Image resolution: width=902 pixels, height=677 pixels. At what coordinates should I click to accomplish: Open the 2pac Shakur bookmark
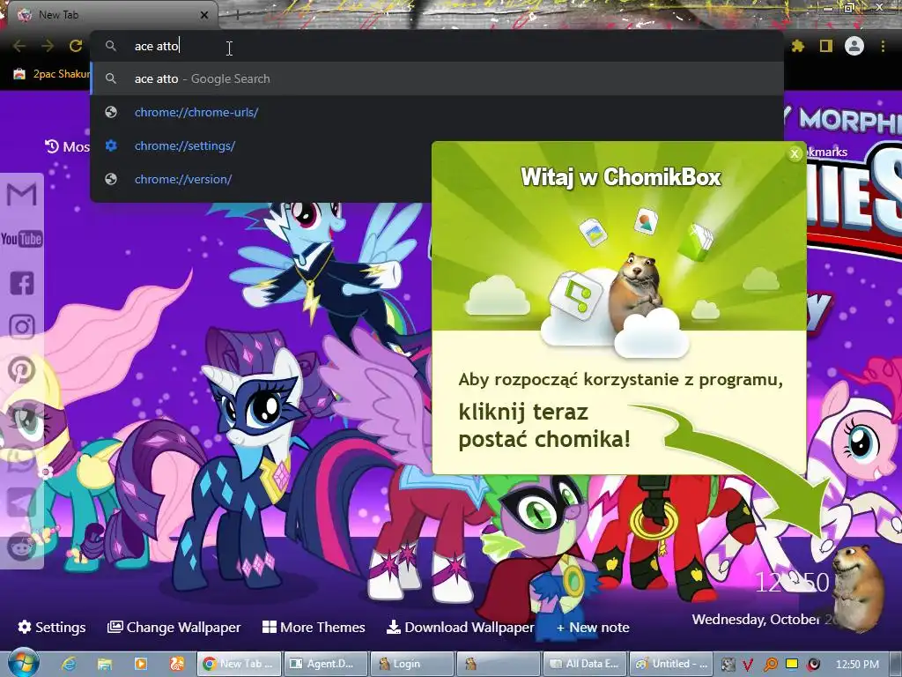(x=52, y=74)
